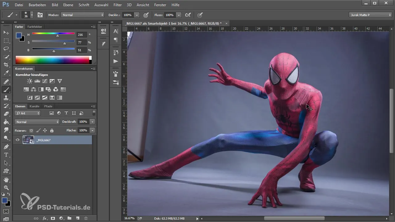Select the Crop tool
The width and height of the screenshot is (395, 222).
tap(6, 65)
